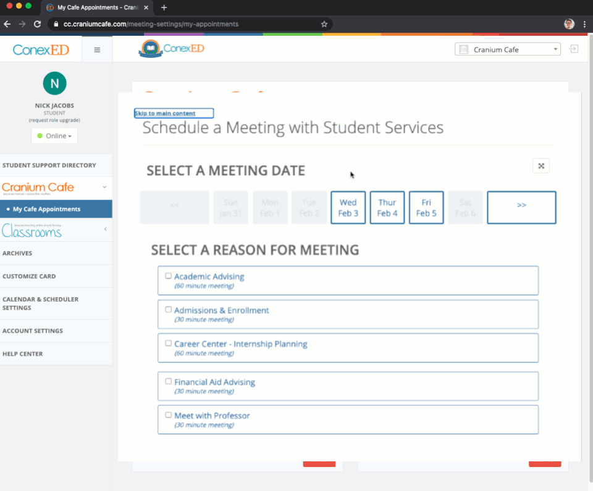The height and width of the screenshot is (491, 593).
Task: Click the browser forward arrow
Action: pyautogui.click(x=22, y=24)
